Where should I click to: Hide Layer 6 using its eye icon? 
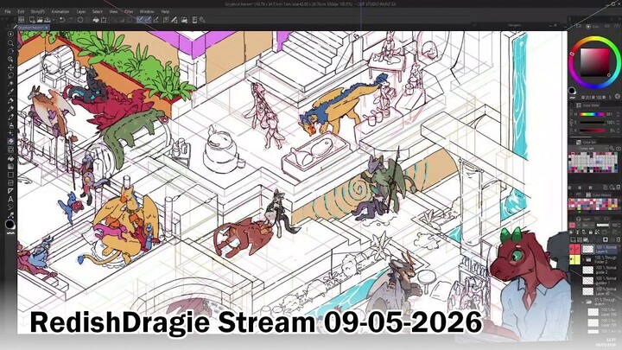[x=573, y=249]
